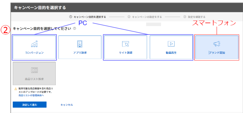Choose the アプリ訴求 objective label
243x113 pixels.
click(80, 53)
